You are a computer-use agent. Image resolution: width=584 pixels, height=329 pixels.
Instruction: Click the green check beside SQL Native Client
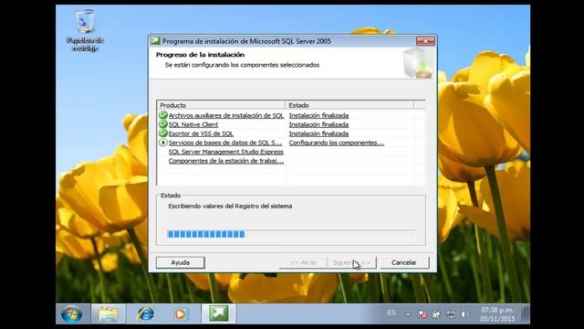[x=162, y=124]
